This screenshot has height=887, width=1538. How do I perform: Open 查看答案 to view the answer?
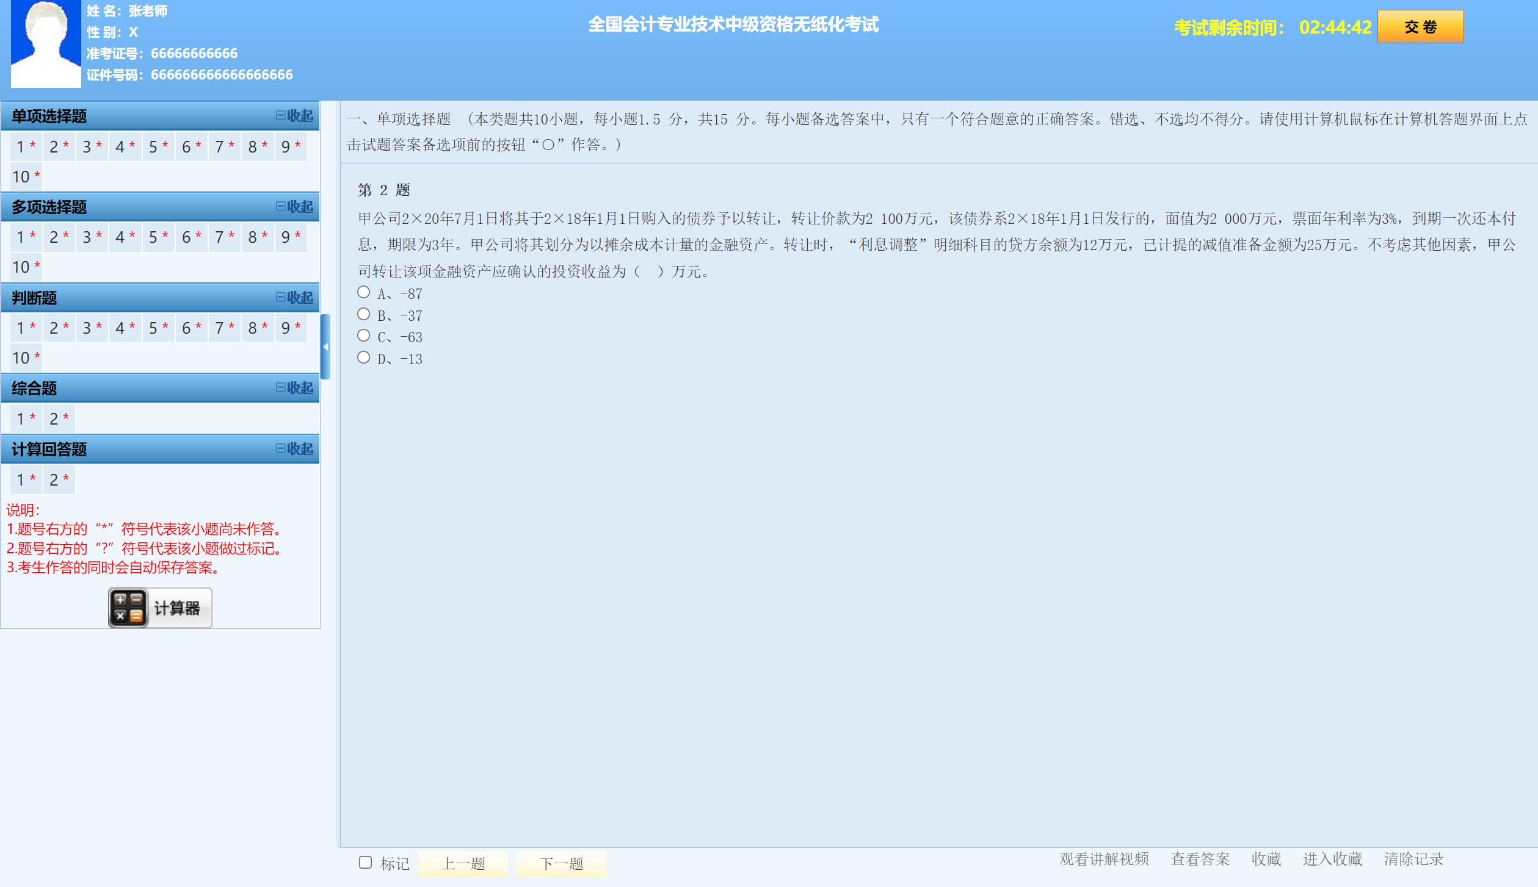[x=1200, y=860]
